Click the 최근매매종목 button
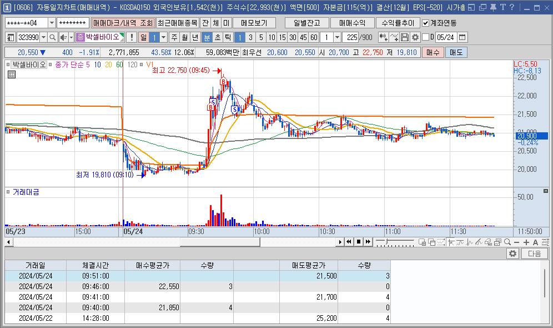This screenshot has height=328, width=553. 178,23
